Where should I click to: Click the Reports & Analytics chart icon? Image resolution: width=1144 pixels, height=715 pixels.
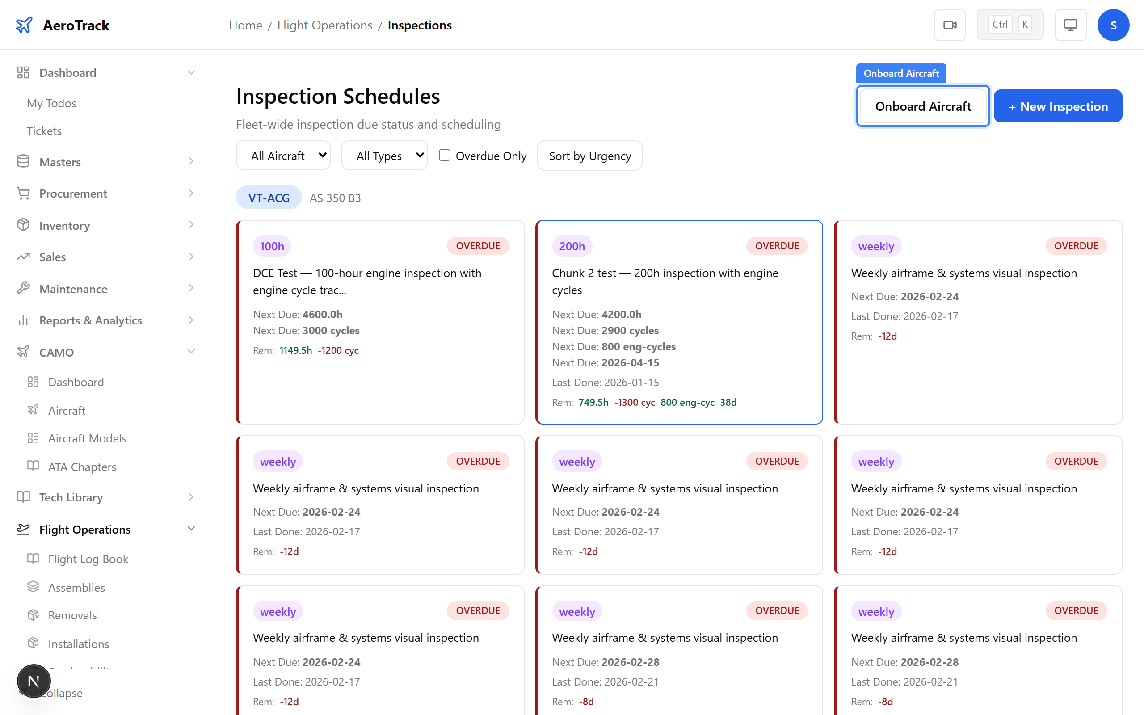[23, 320]
